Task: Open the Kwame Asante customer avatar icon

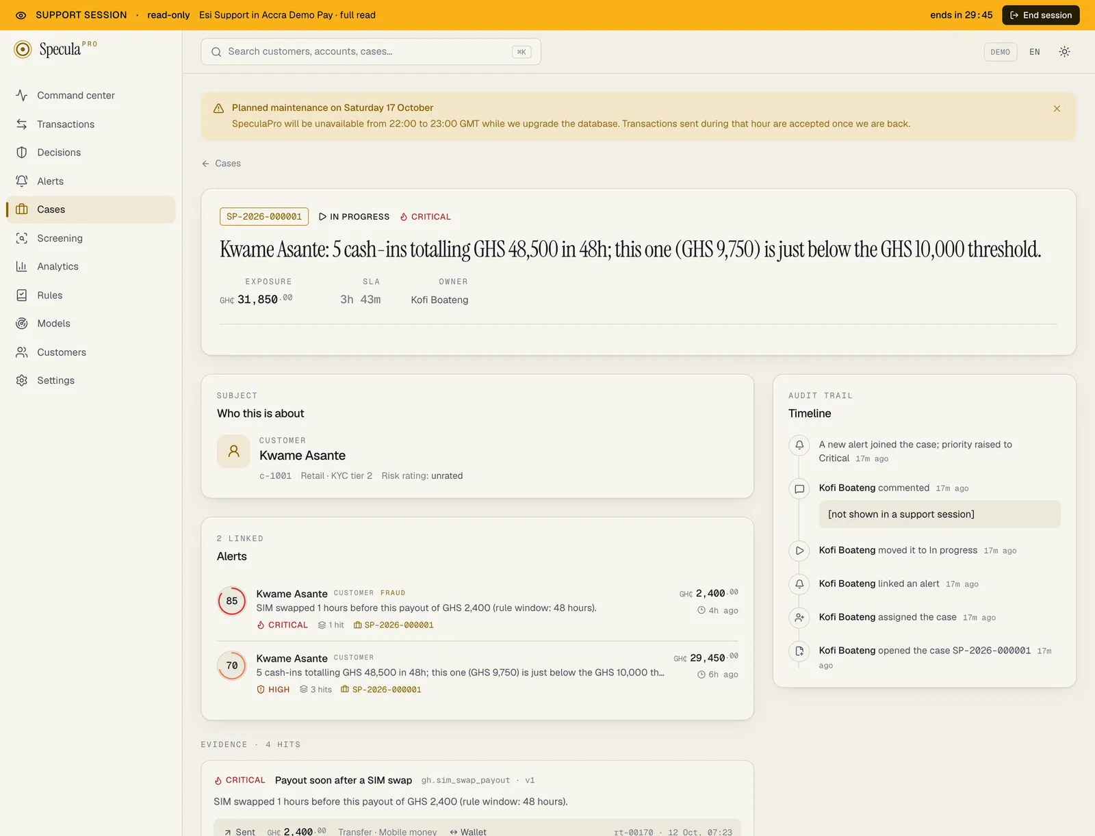Action: [233, 452]
